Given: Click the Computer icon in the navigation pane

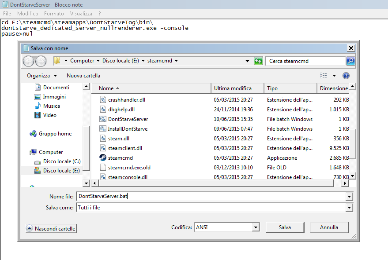Looking at the screenshot, I should pyautogui.click(x=33, y=152).
